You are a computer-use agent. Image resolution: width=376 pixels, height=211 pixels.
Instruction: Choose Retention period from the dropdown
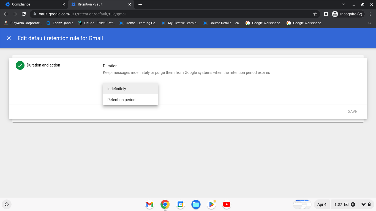click(x=130, y=100)
